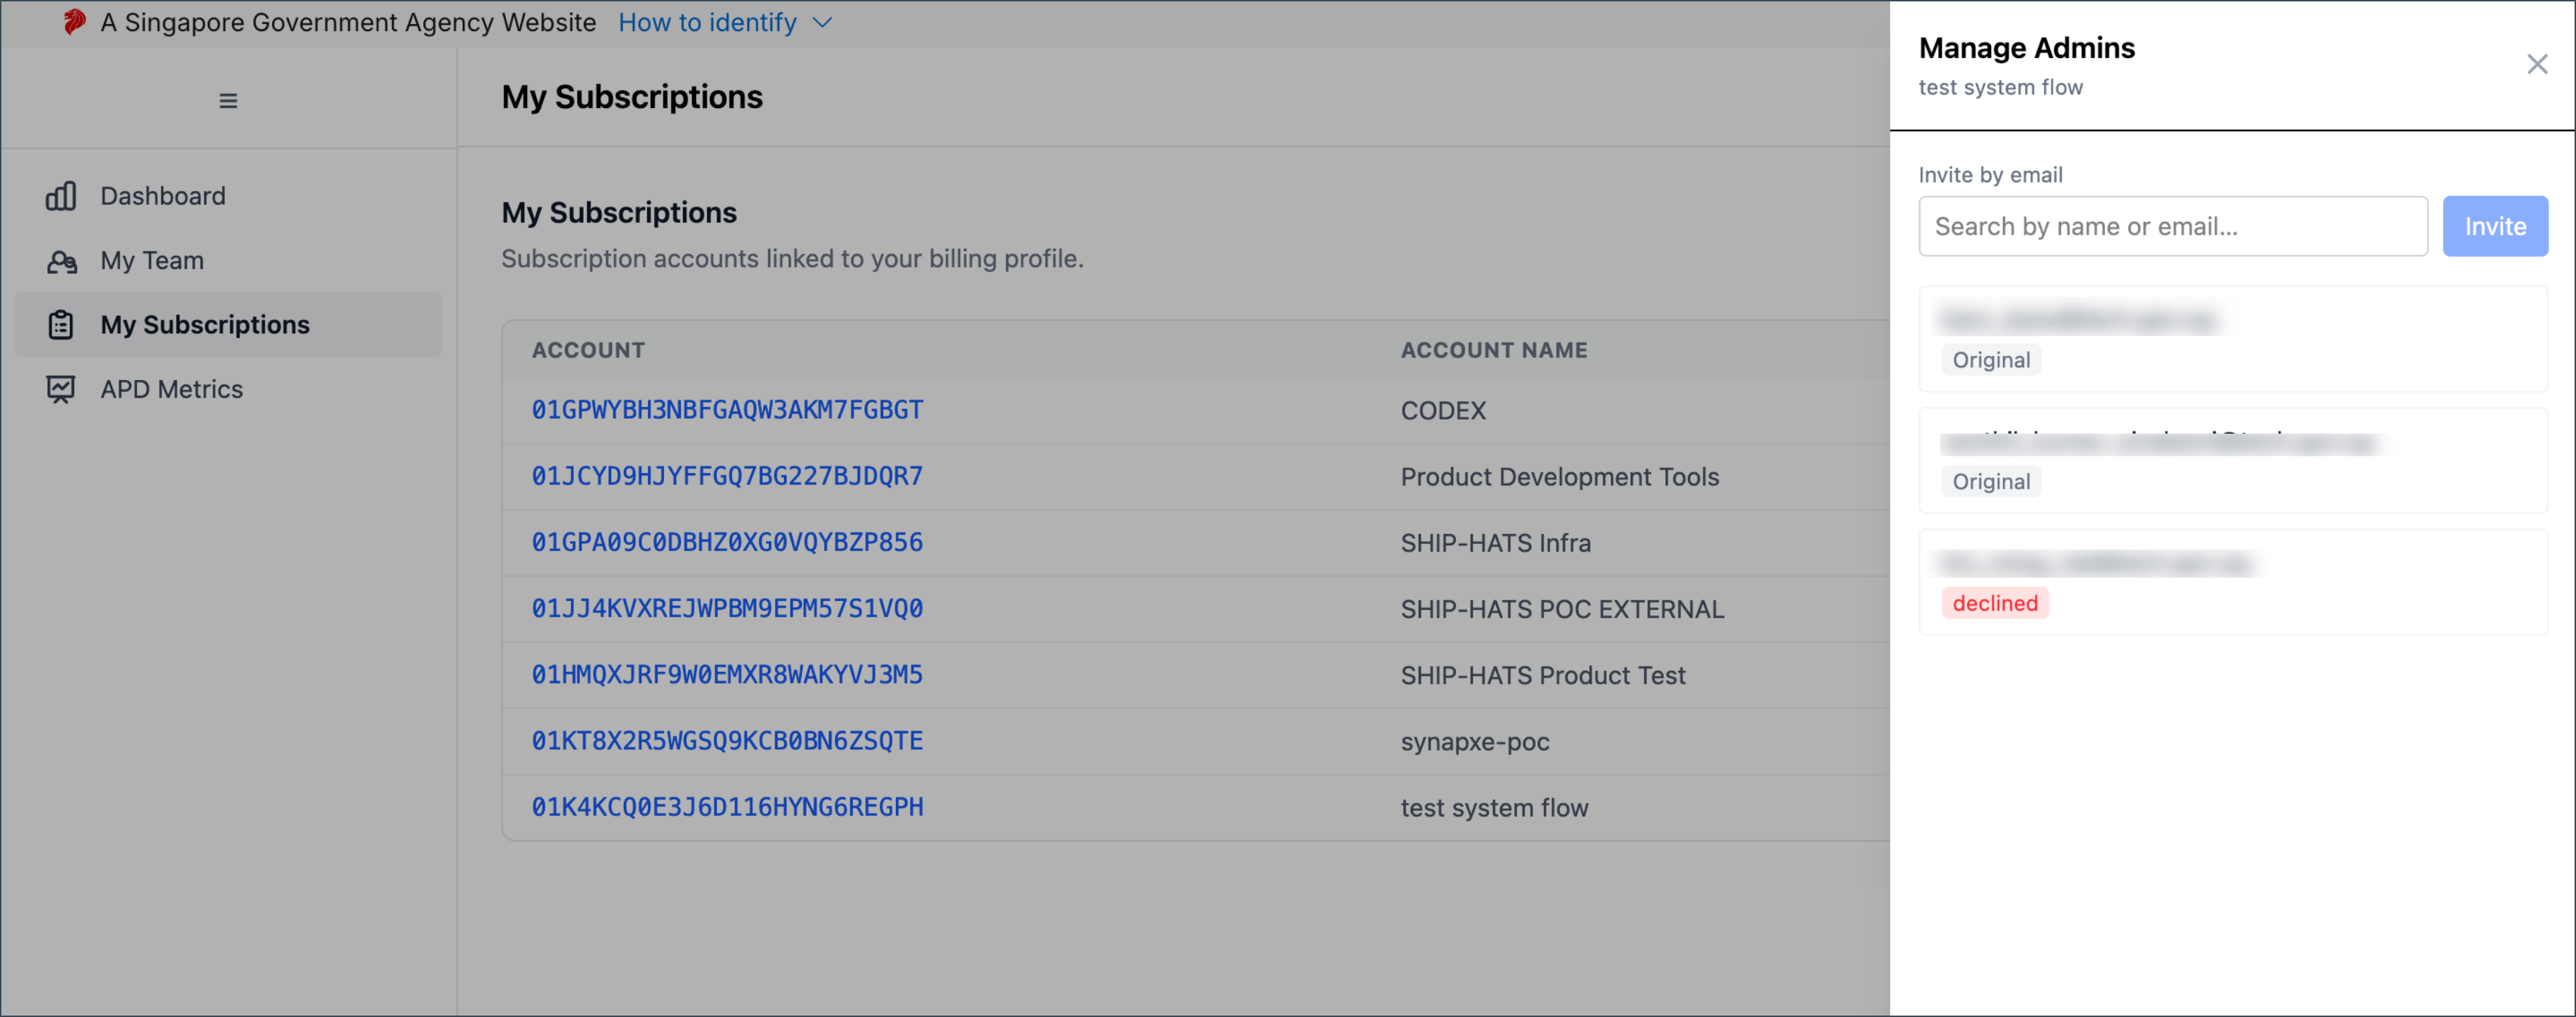
Task: Open account 01JJ4KVXREJWPBM9EPM57S1VQ0
Action: coord(727,608)
